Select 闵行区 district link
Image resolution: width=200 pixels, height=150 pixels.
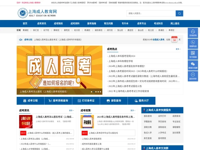[x=110, y=30]
